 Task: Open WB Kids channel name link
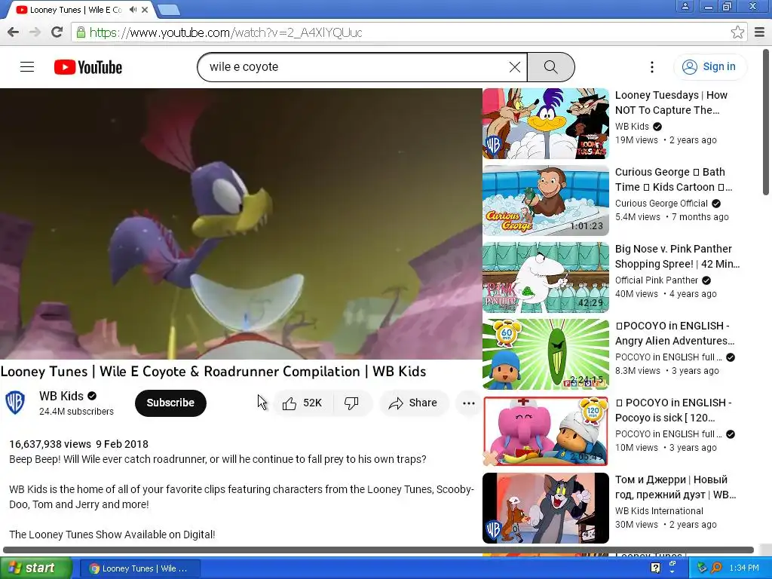coord(62,396)
